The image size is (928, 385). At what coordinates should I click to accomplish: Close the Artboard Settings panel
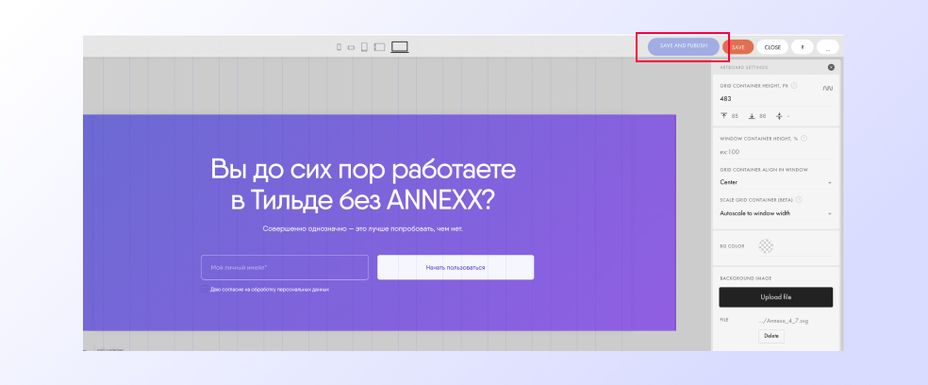coord(831,68)
